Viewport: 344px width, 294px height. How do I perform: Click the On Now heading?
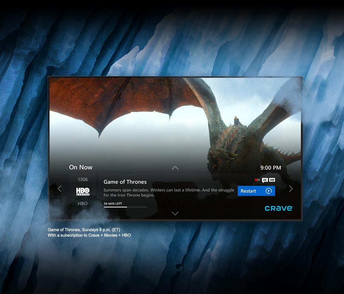tap(81, 167)
